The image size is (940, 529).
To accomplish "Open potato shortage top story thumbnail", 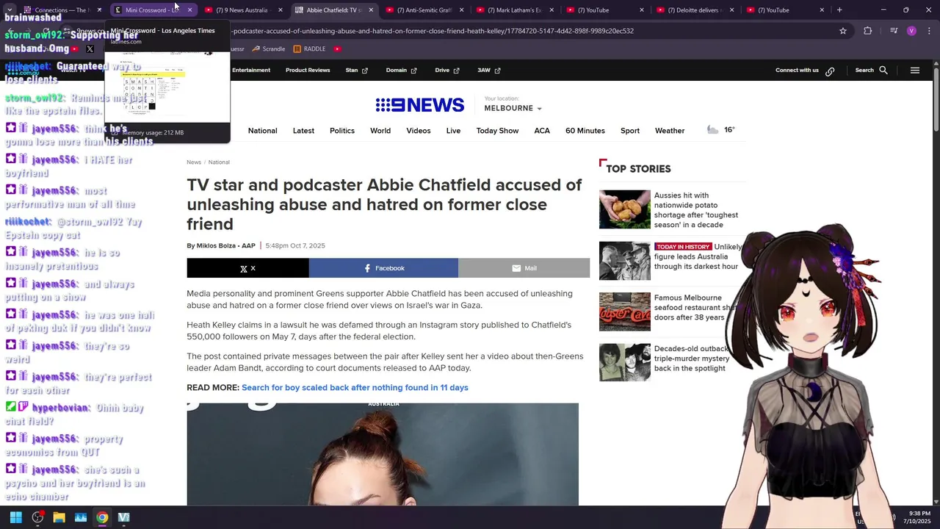I will point(625,209).
